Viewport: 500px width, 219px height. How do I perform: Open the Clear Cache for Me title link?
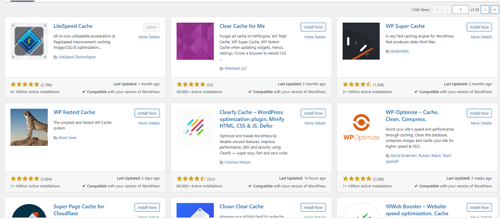click(x=242, y=26)
